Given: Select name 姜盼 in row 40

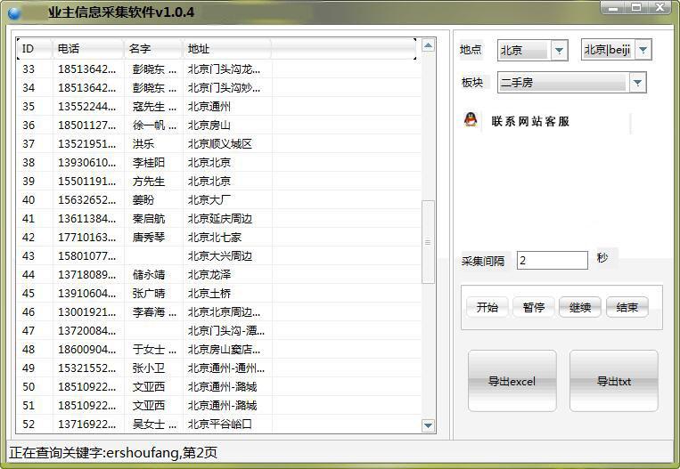Looking at the screenshot, I should 143,199.
